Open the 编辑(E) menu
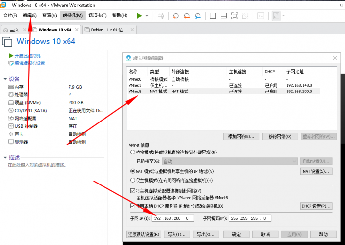The height and width of the screenshot is (245, 345). (30, 15)
